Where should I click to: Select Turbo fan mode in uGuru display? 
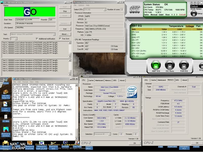pos(146,15)
